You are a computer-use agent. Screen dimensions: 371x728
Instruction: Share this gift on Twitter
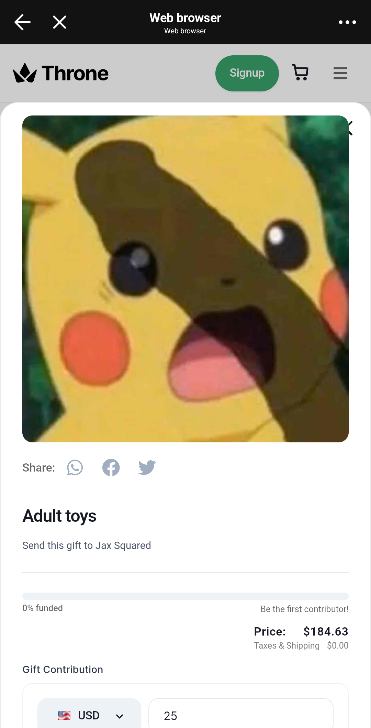tap(147, 467)
